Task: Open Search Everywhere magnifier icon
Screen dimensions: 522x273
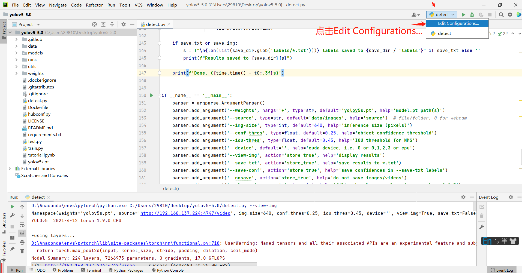Action: pyautogui.click(x=501, y=15)
